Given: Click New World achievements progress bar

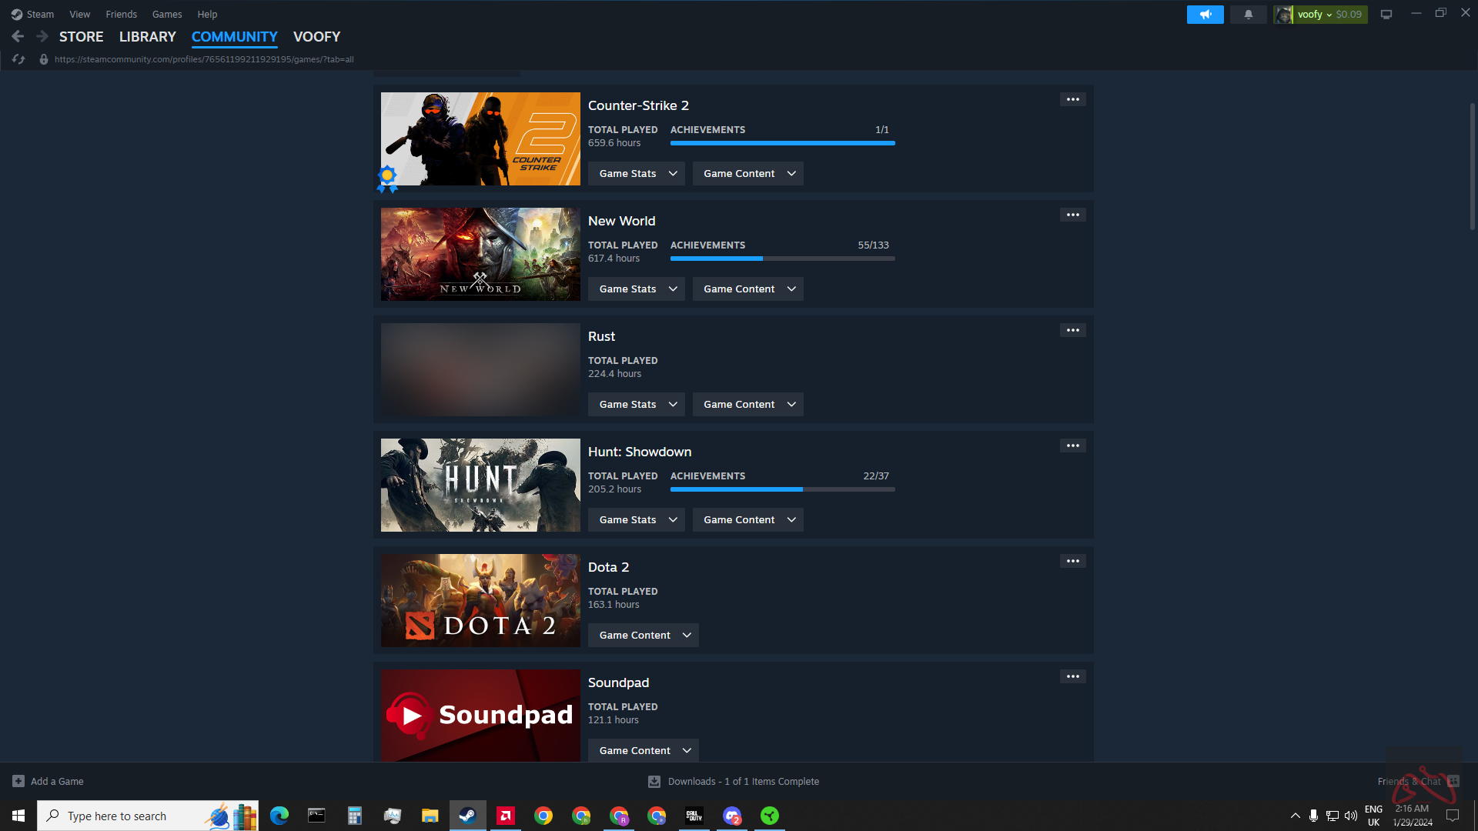Looking at the screenshot, I should click(782, 259).
